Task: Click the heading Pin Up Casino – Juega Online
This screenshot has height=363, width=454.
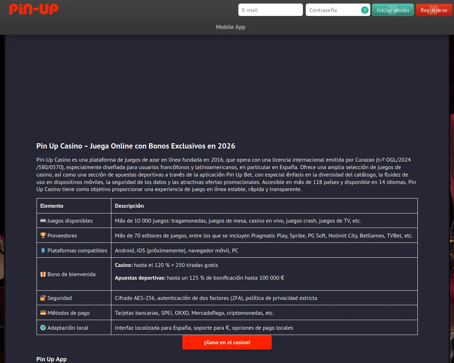Action: pyautogui.click(x=136, y=146)
